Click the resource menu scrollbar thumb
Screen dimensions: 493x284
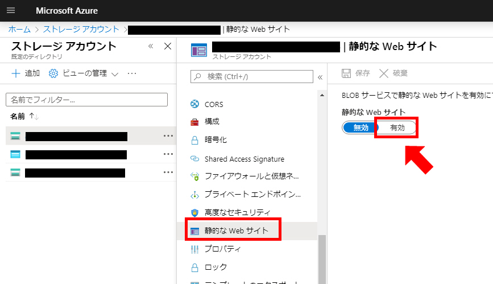pyautogui.click(x=322, y=260)
